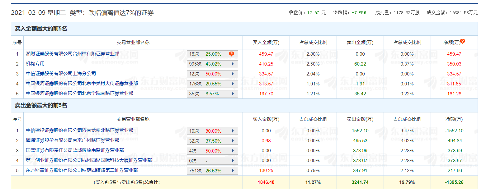This screenshot has height=196, width=491.
Task: Click the arrow icon beside 32次 37.50%
Action: (233, 141)
